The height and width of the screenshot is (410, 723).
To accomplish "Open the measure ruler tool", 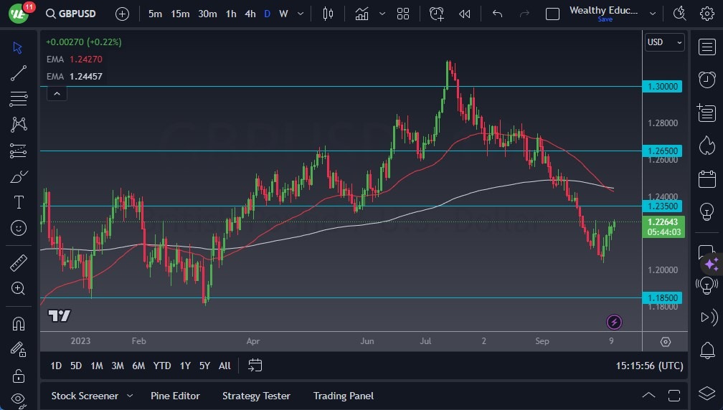I will [19, 263].
